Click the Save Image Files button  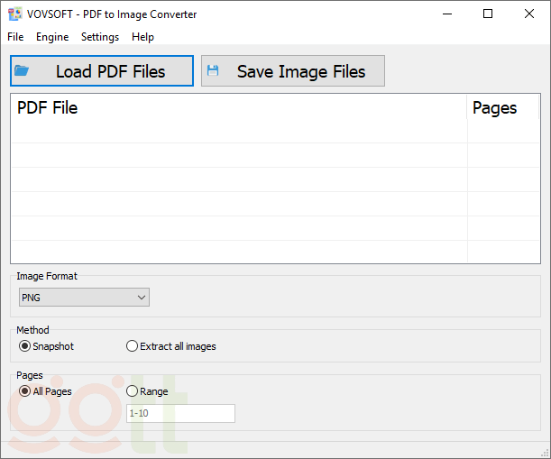[x=293, y=70]
